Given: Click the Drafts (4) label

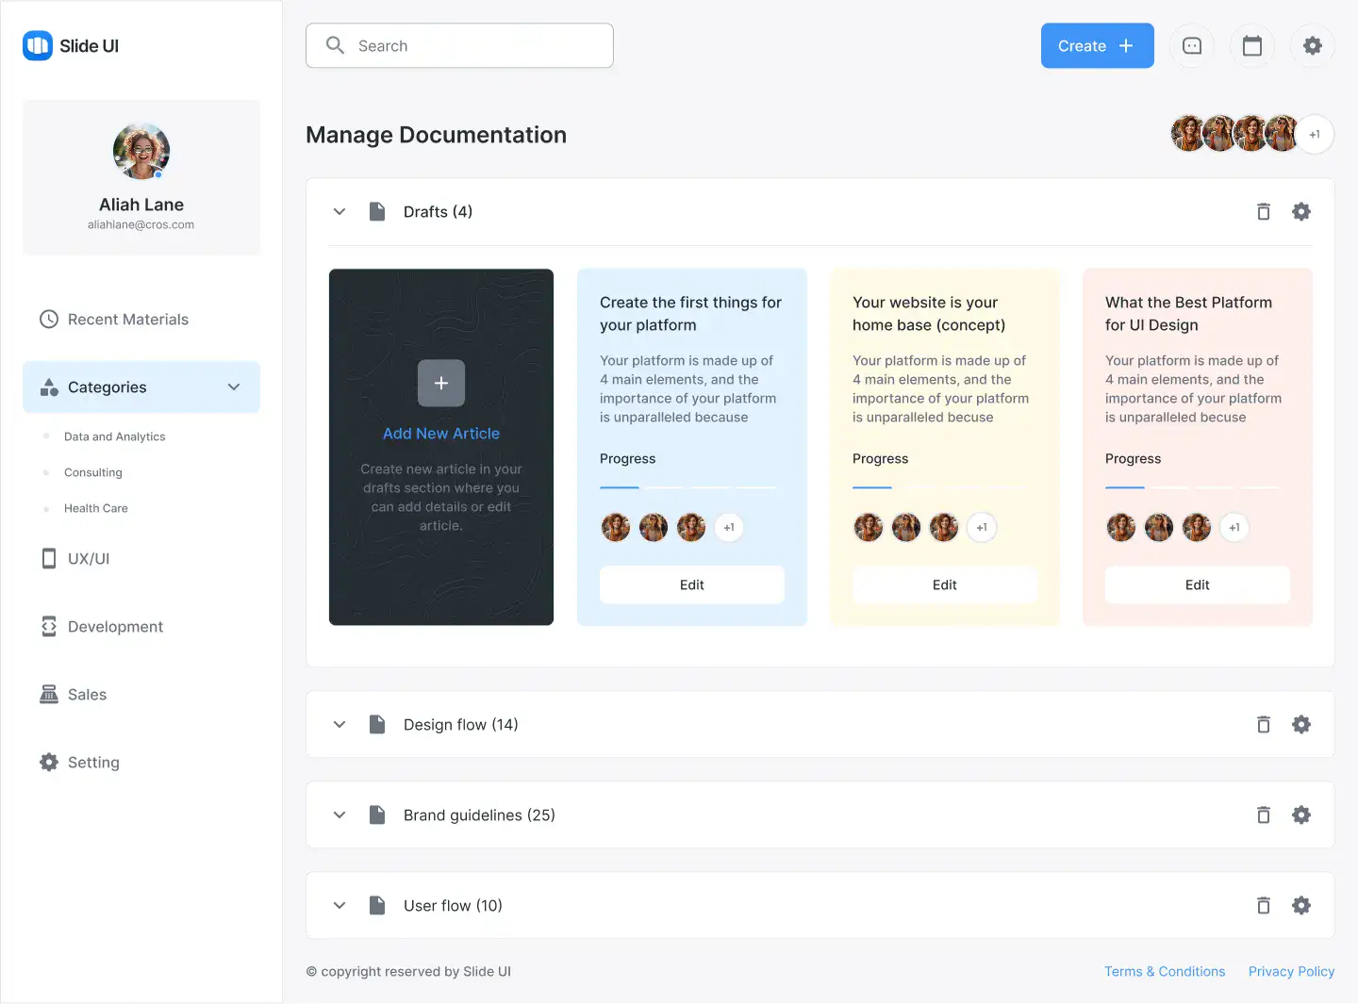Looking at the screenshot, I should 438,211.
